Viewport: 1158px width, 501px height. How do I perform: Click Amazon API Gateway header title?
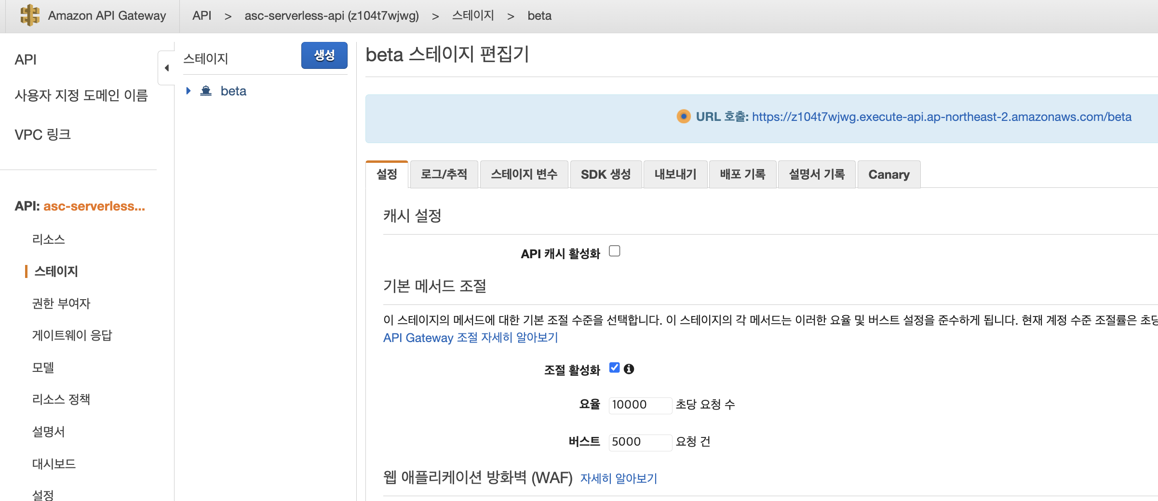point(107,16)
